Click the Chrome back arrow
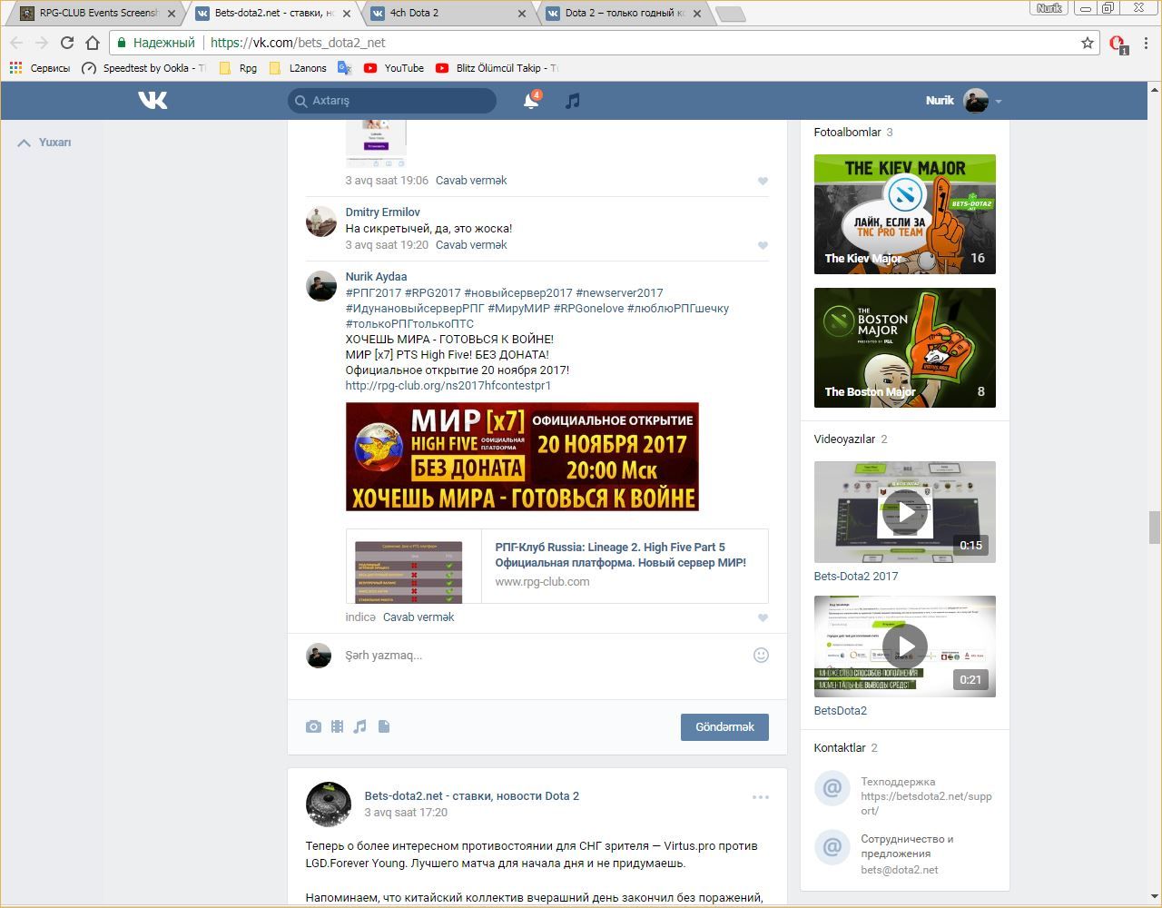Screen dimensions: 1162x908 (16, 43)
